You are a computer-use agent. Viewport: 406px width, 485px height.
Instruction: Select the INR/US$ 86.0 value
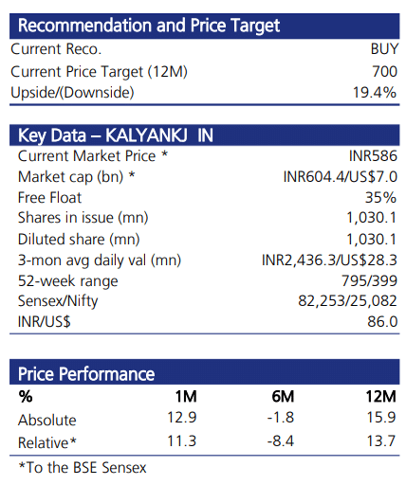coord(382,322)
